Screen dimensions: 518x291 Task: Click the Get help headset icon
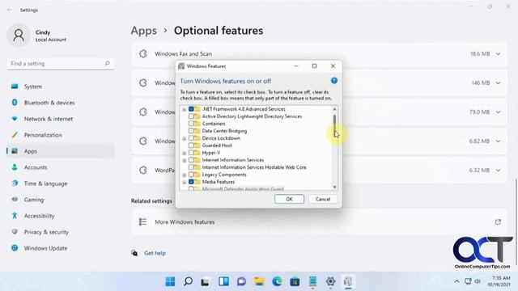(134, 253)
